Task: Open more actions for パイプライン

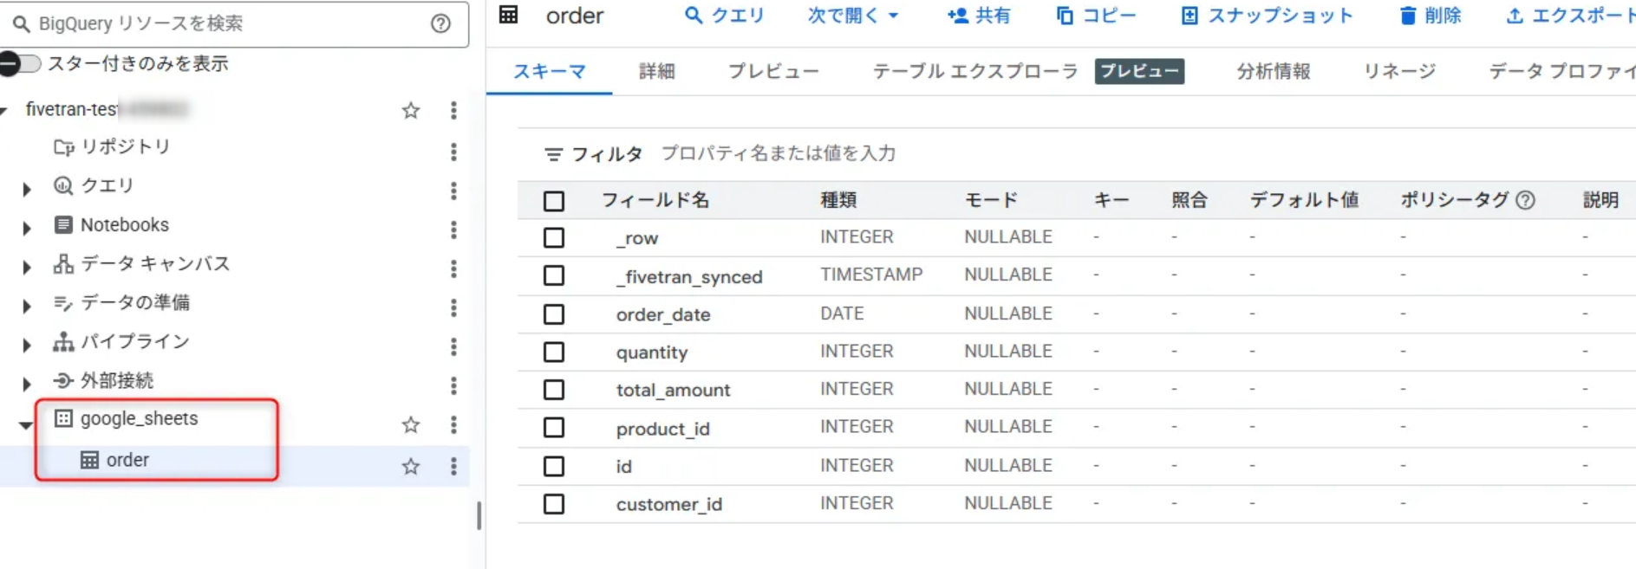Action: [453, 346]
